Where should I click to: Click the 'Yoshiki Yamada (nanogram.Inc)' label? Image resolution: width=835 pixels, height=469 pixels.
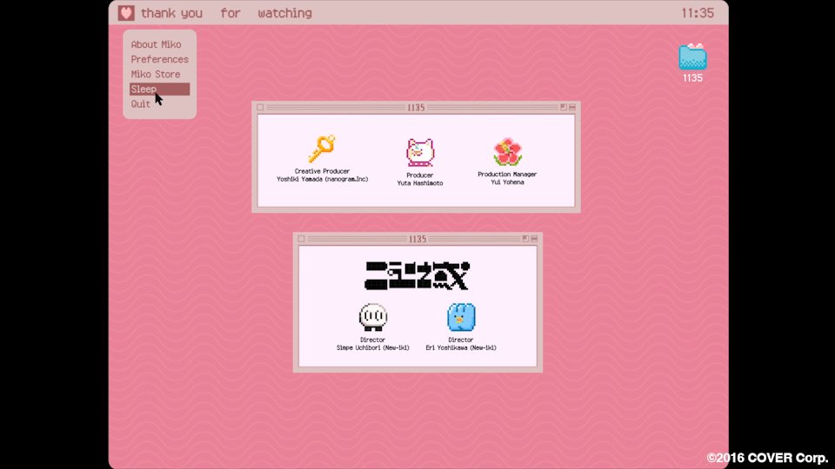322,180
